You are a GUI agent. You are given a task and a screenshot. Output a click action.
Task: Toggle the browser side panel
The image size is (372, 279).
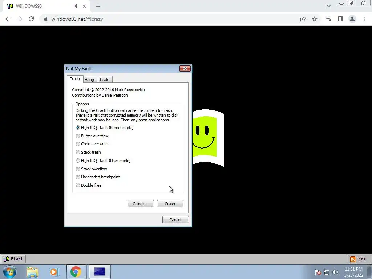(x=341, y=19)
